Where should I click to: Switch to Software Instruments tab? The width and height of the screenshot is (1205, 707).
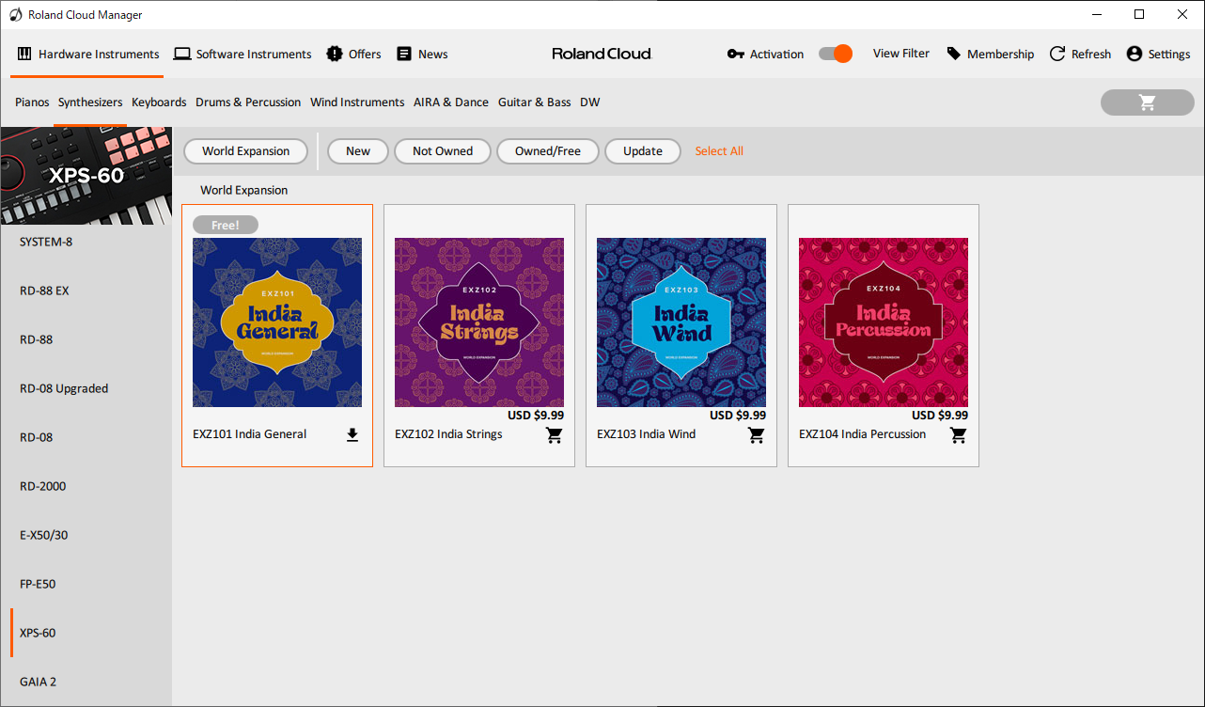[x=243, y=54]
